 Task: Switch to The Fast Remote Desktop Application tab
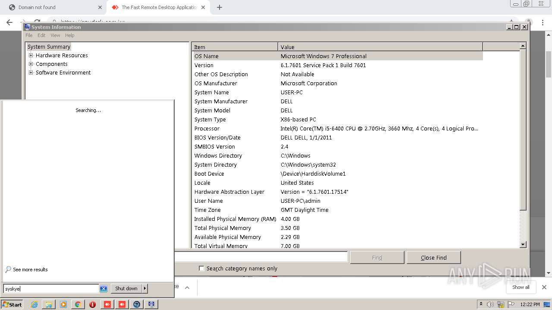click(x=159, y=7)
